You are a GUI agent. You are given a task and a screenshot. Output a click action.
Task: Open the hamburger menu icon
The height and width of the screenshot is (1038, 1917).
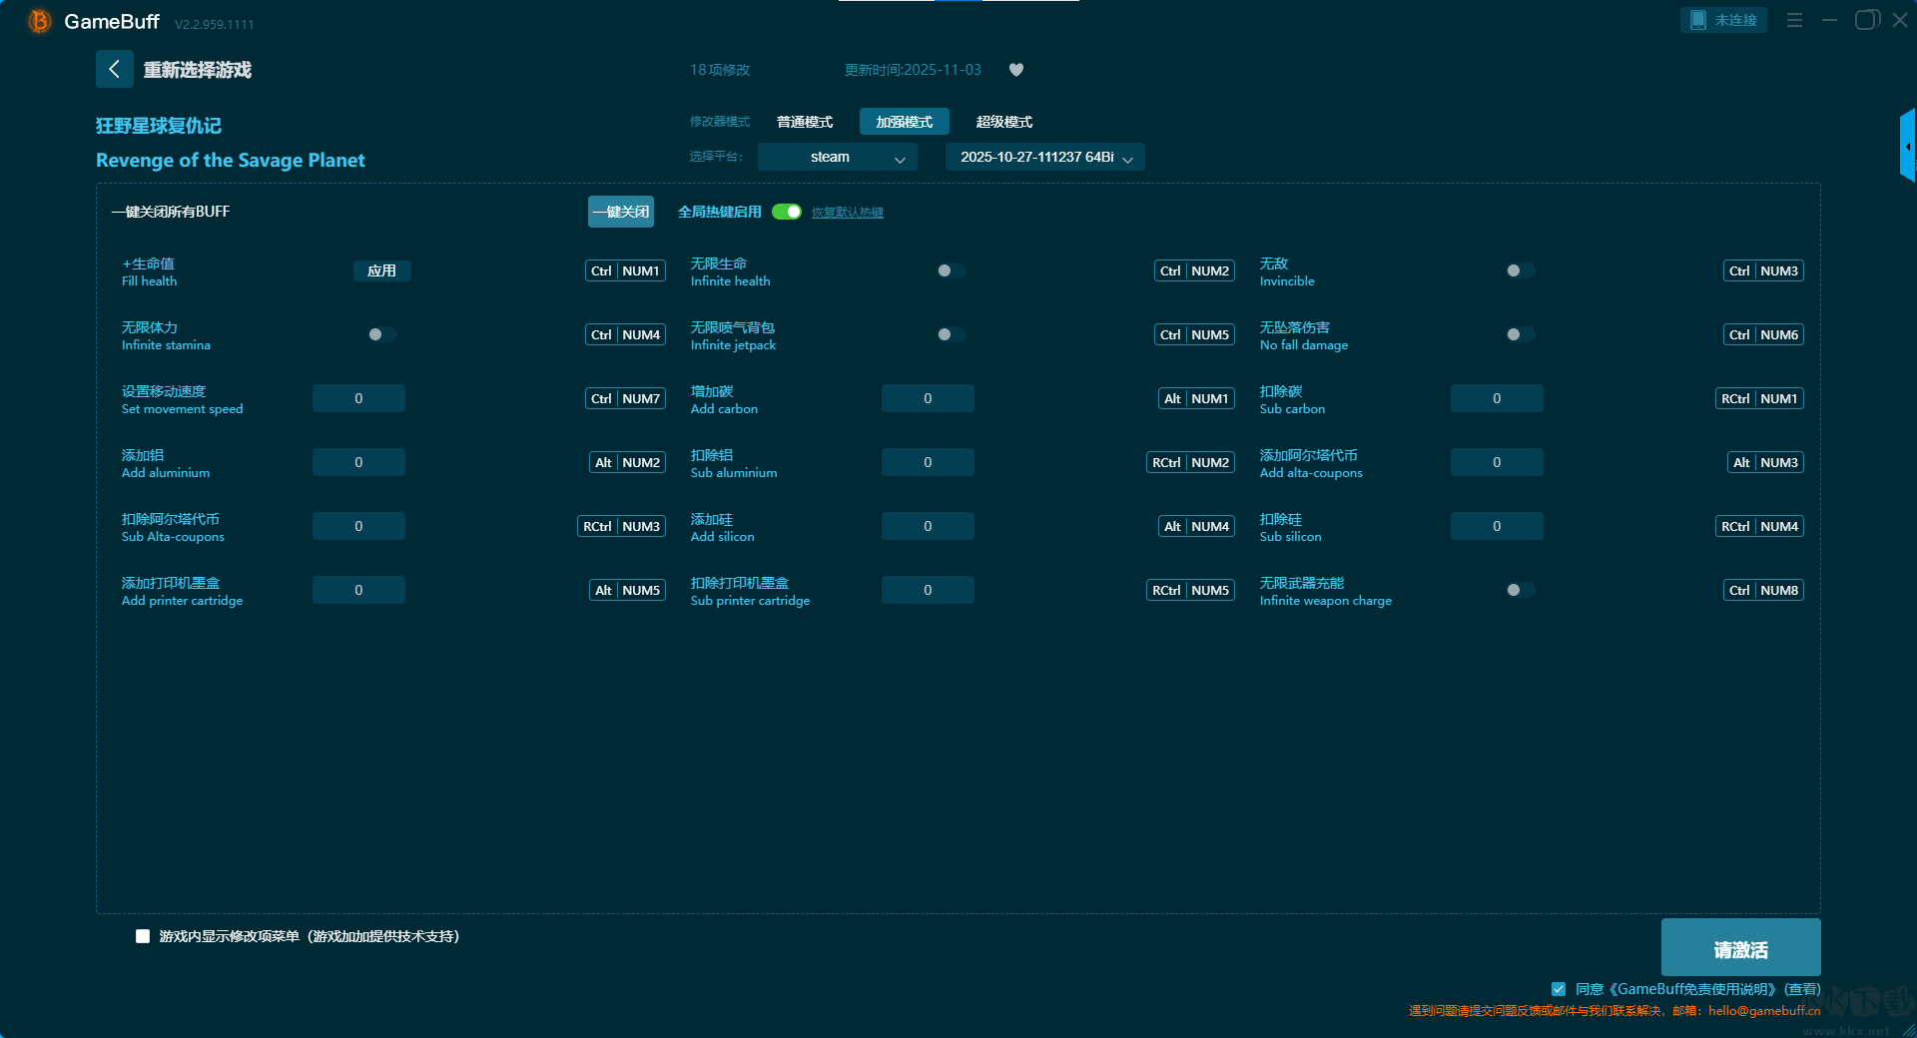(1794, 20)
